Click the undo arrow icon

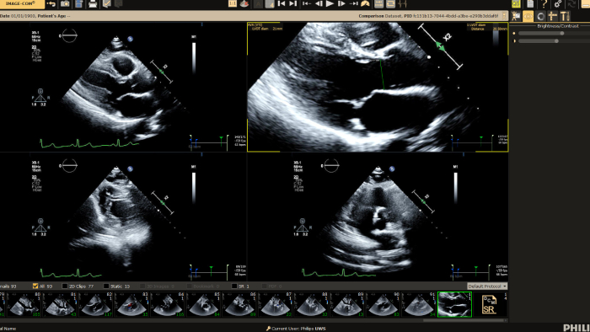(x=51, y=3)
